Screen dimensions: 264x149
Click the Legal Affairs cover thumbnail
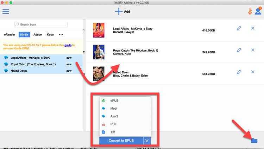(x=99, y=30)
